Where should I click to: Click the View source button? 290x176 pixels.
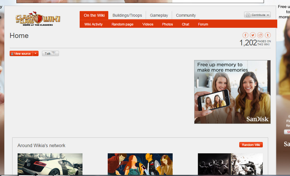pos(21,53)
